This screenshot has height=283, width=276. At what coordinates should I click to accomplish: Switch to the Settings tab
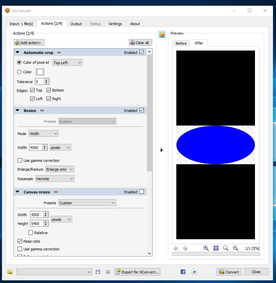point(115,24)
